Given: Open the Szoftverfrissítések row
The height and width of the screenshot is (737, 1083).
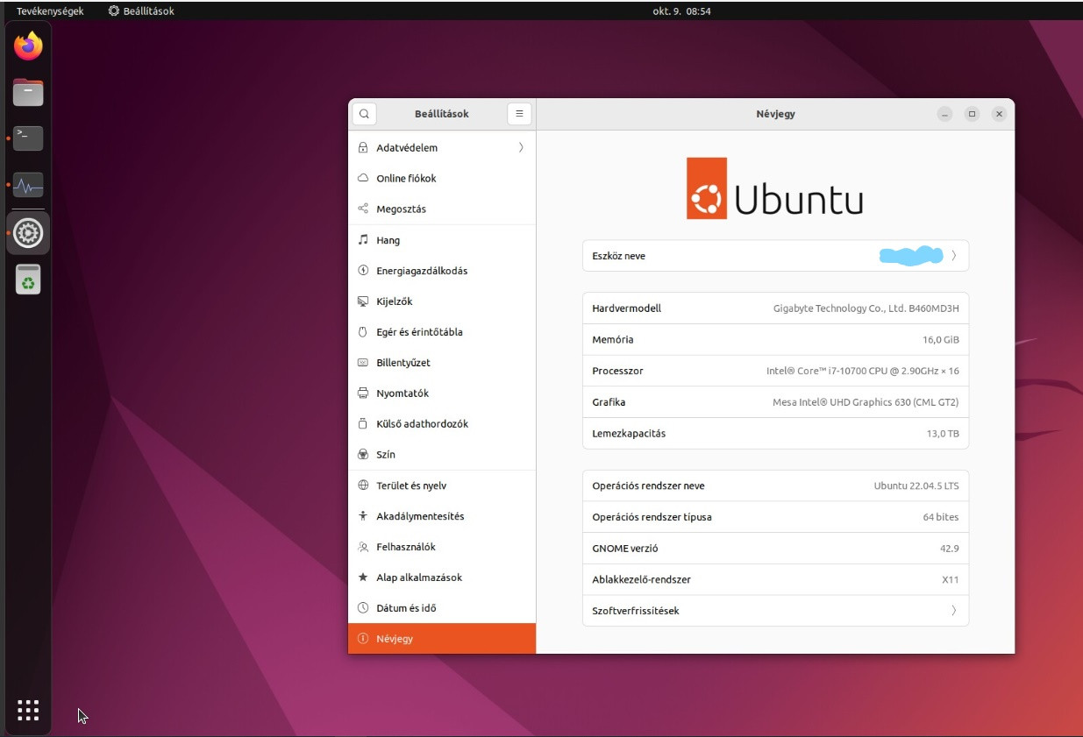Looking at the screenshot, I should 775,611.
